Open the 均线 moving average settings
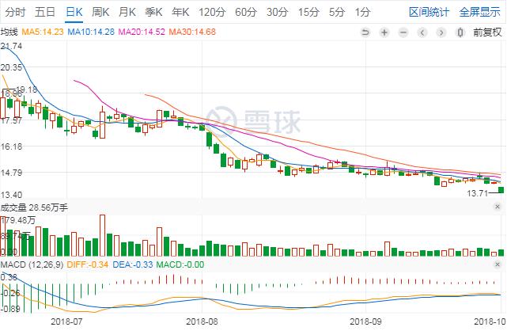Screen dimensions: 507x331 pos(9,32)
